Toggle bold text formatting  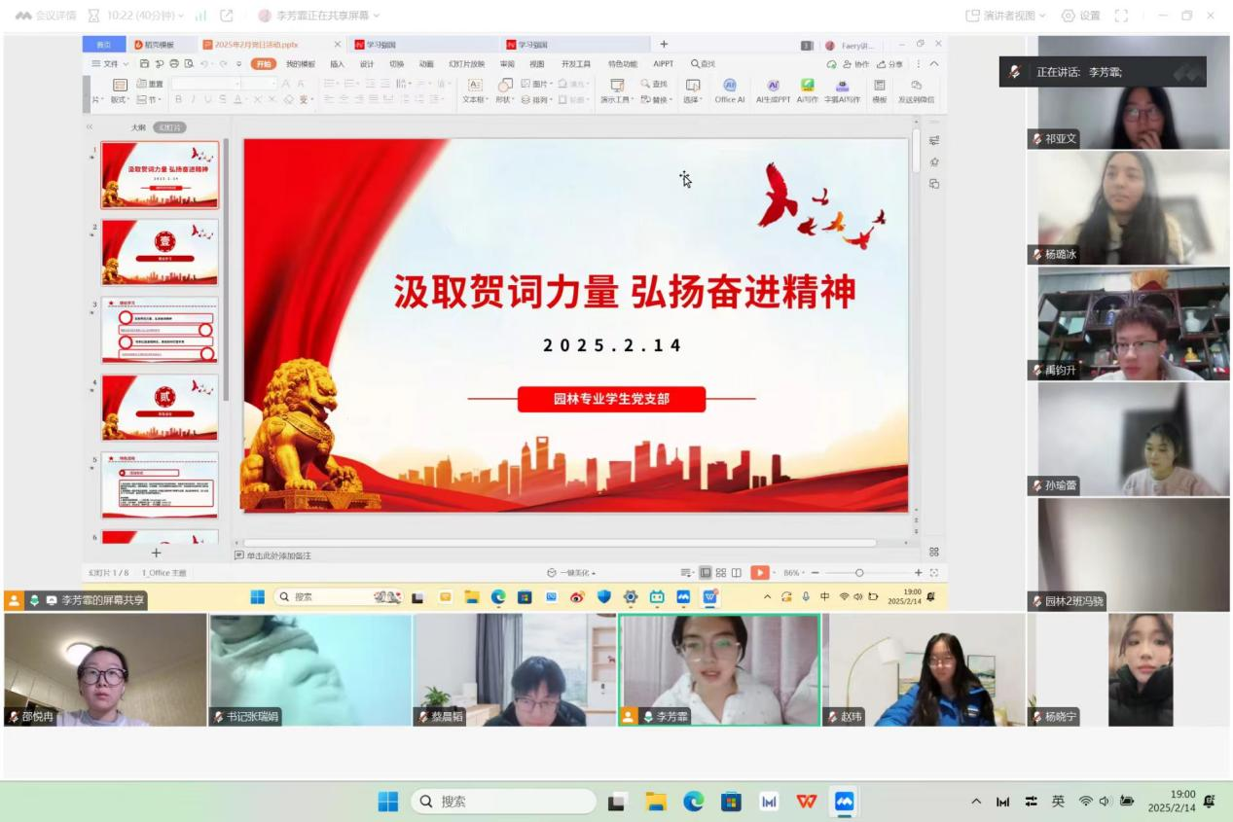pyautogui.click(x=178, y=99)
